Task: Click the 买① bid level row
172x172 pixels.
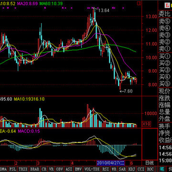Action: tap(165, 56)
